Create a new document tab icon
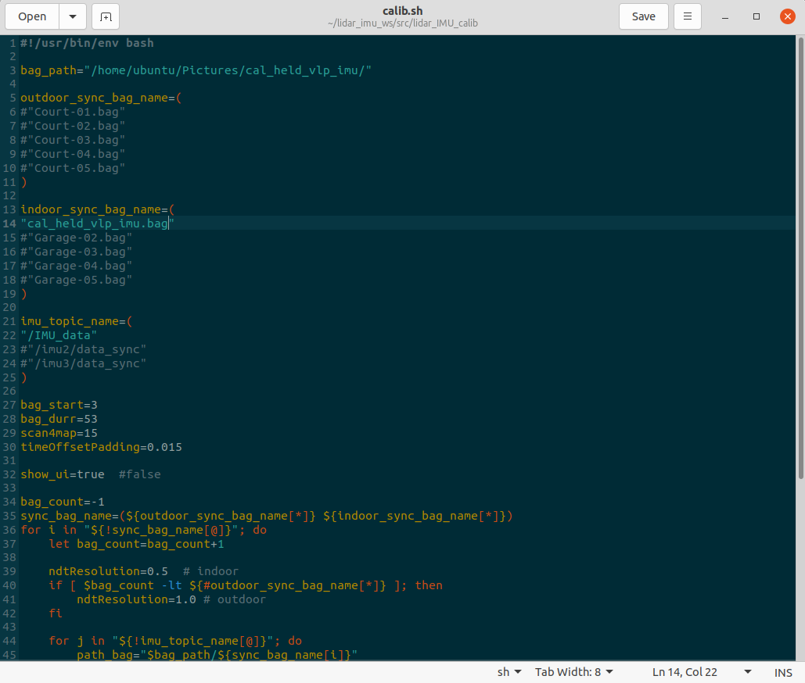Viewport: 805px width, 683px height. point(106,16)
